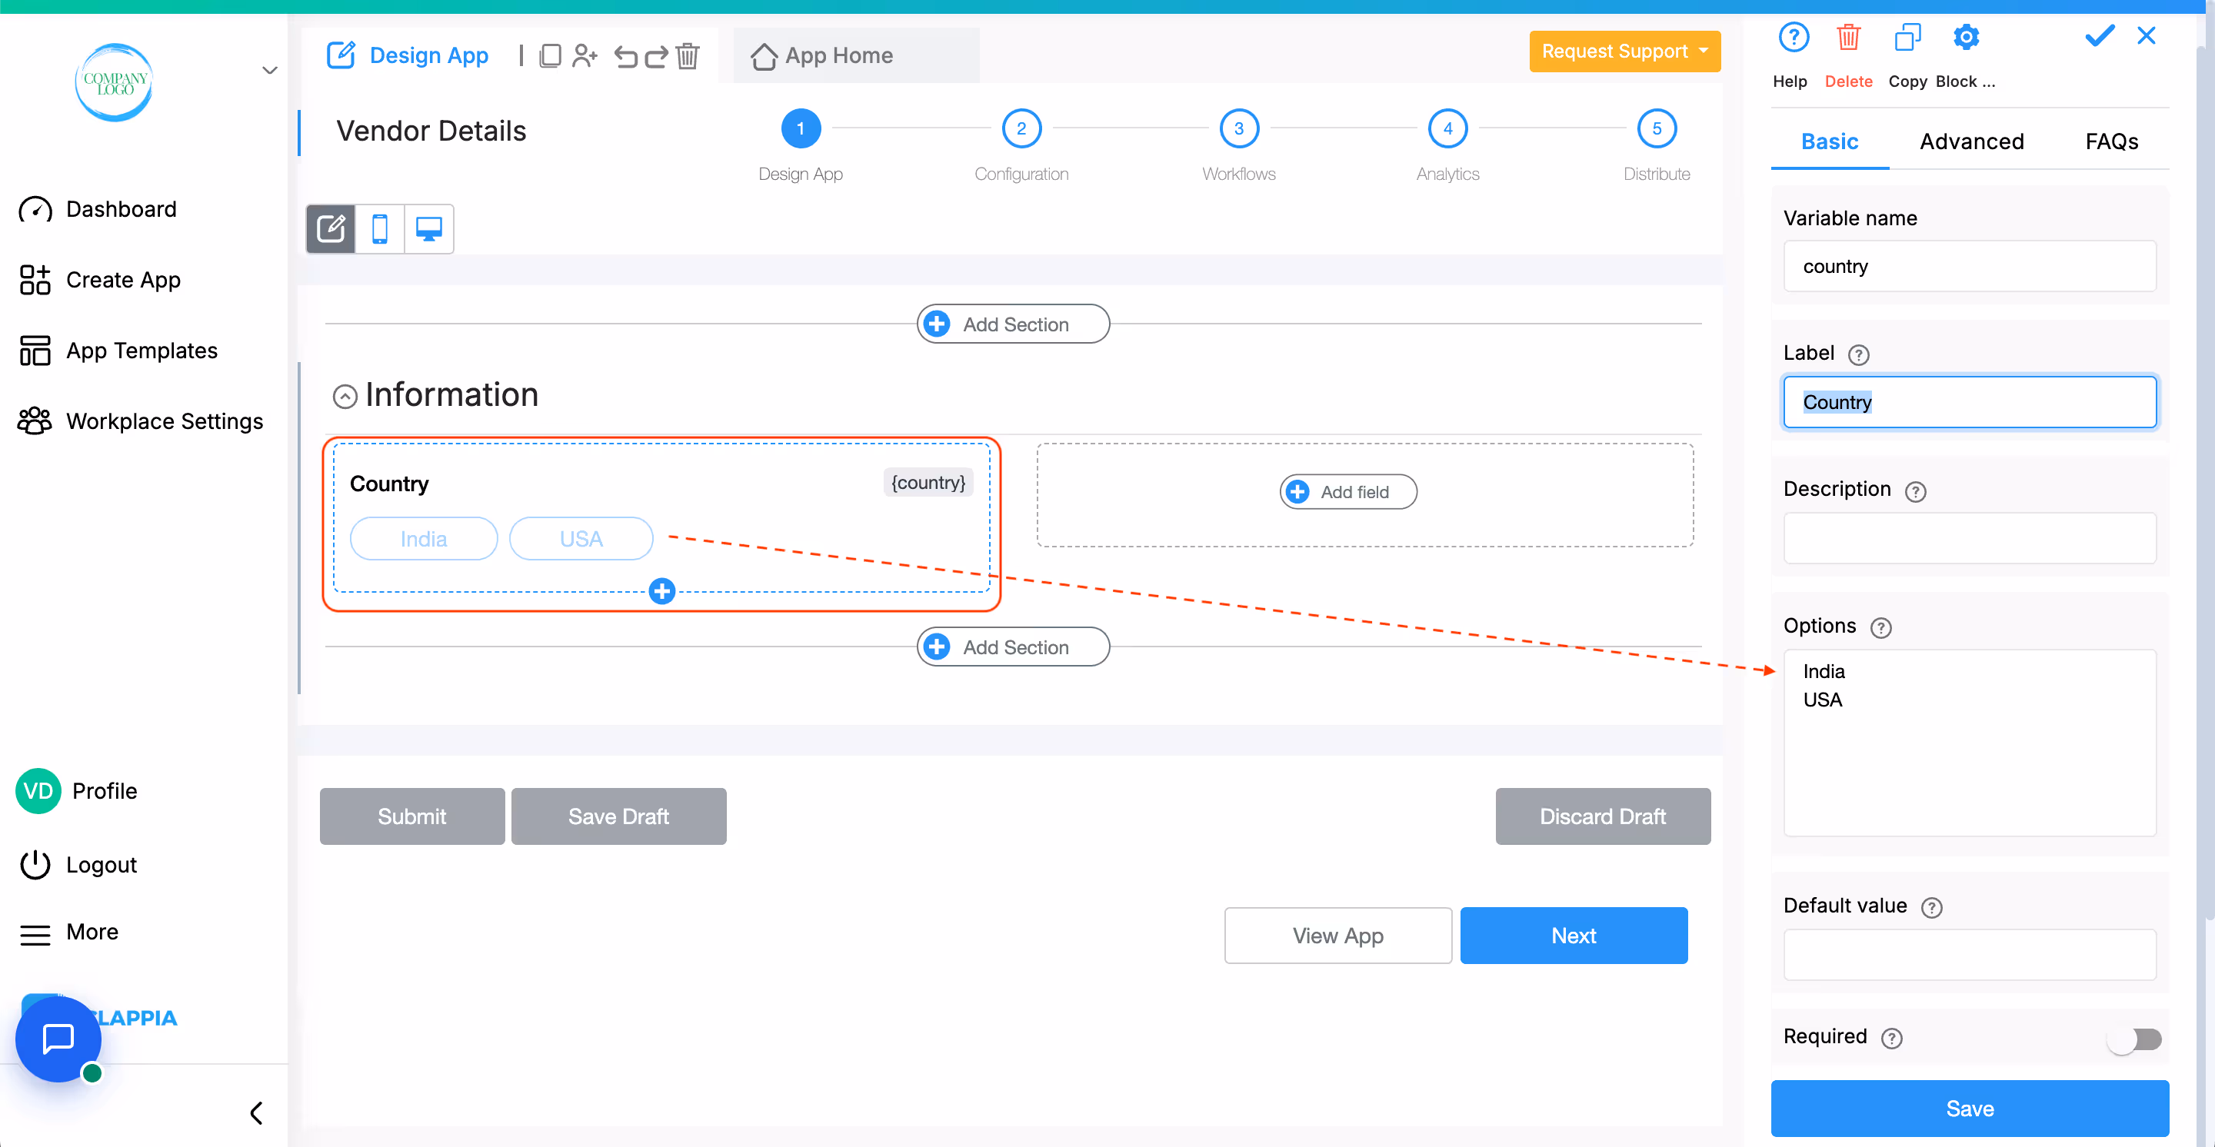Click the Help question mark icon
Image resolution: width=2215 pixels, height=1147 pixels.
tap(1793, 38)
